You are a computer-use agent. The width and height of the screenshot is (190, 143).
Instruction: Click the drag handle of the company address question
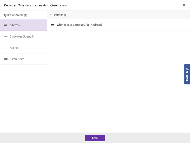point(52,25)
